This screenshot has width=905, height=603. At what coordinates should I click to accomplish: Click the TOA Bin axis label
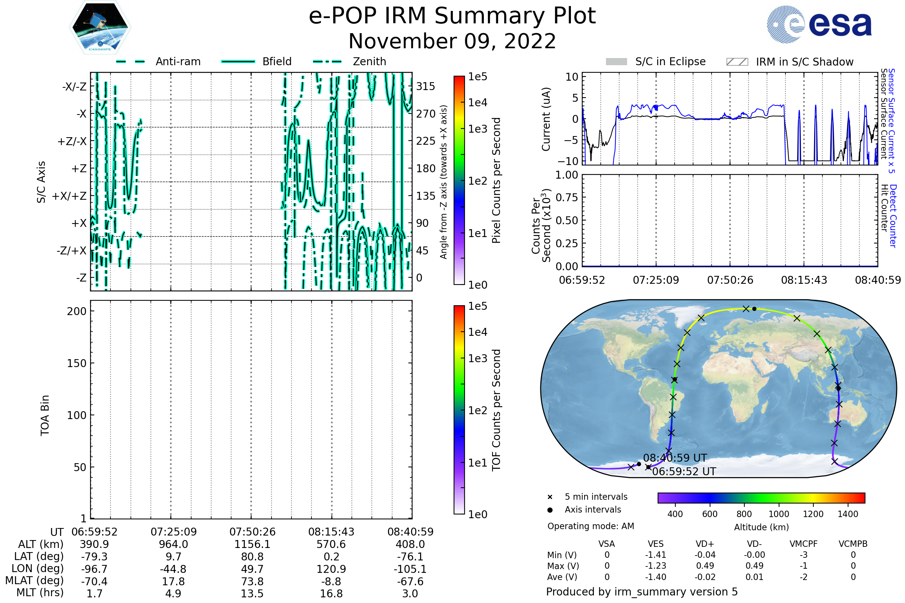tap(45, 415)
